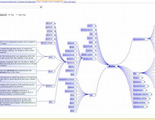Follow the water bodies node link
155x120 pixels.
click(139, 102)
